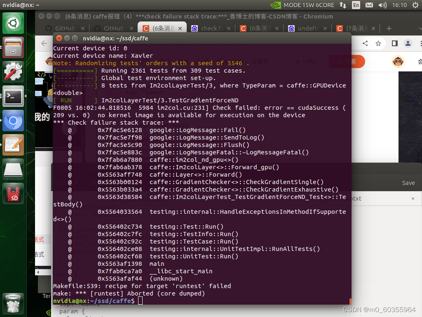Screen dimensions: 422x317
Task: Launch the text editor notepad icon
Action: click(13, 145)
